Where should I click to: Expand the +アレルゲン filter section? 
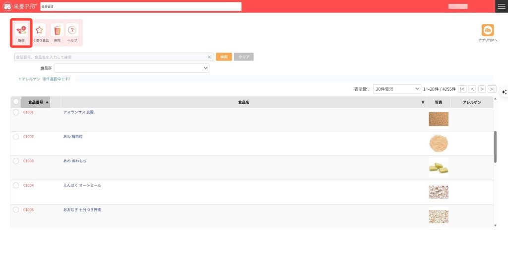44,79
